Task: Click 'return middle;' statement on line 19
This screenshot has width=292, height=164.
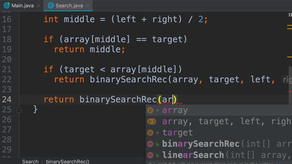Action: (x=89, y=50)
